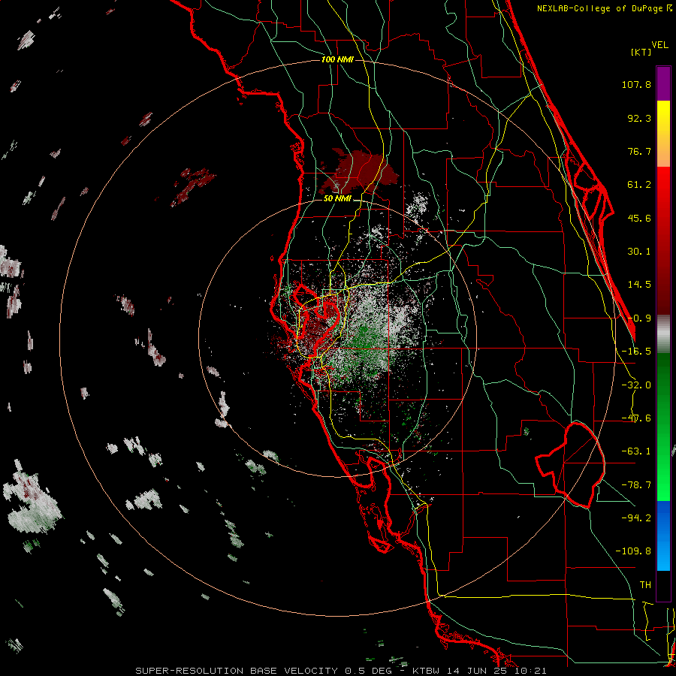Click the -47.6 velocity scale value
Viewport: 676px width, 676px height.
click(x=636, y=418)
